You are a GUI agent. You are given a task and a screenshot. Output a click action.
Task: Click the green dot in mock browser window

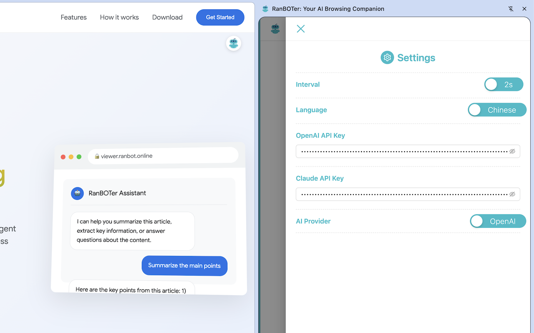click(x=79, y=157)
